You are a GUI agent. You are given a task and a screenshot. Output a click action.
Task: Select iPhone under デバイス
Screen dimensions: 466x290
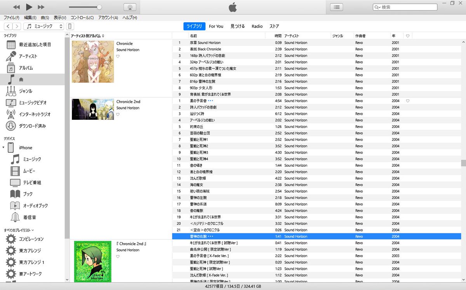click(26, 148)
